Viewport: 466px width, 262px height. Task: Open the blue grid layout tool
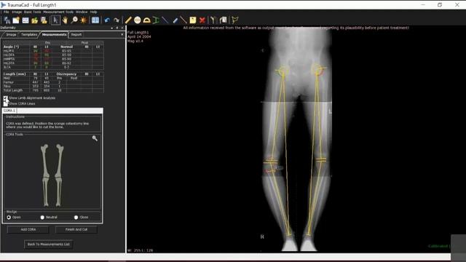95,20
